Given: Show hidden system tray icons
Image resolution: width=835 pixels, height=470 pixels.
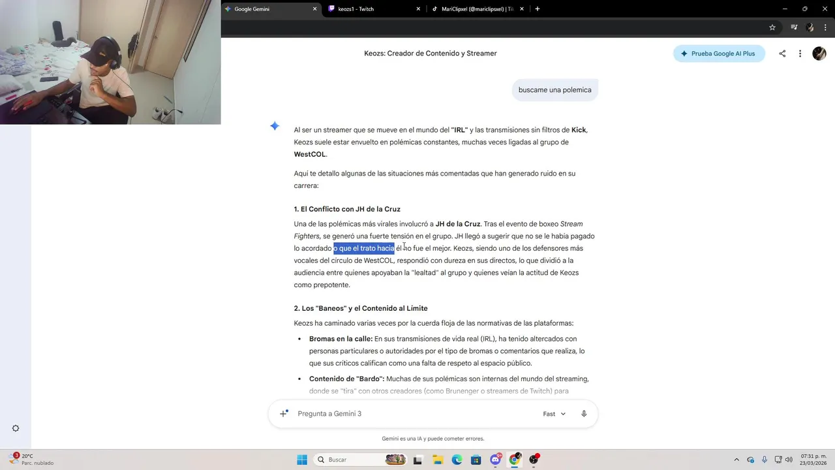Looking at the screenshot, I should [x=736, y=460].
